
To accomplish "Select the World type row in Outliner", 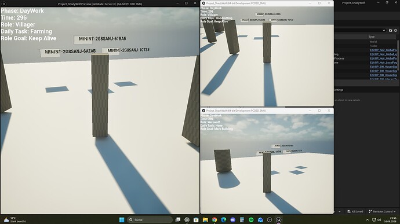I will pos(373,42).
